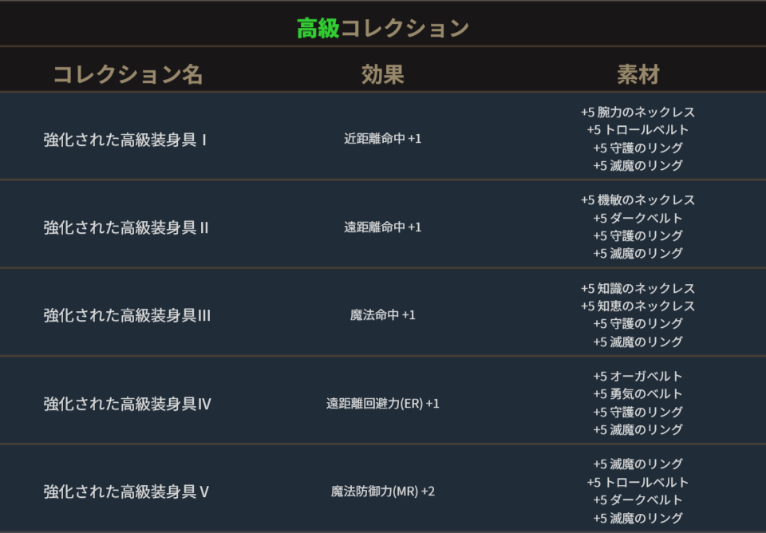The height and width of the screenshot is (533, 766).
Task: Click the +5 腕力のネックレス material
Action: pos(638,113)
